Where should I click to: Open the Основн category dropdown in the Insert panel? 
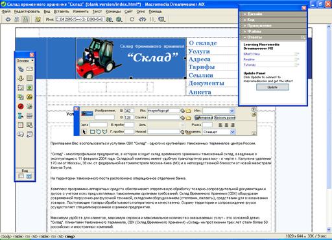pos(25,61)
